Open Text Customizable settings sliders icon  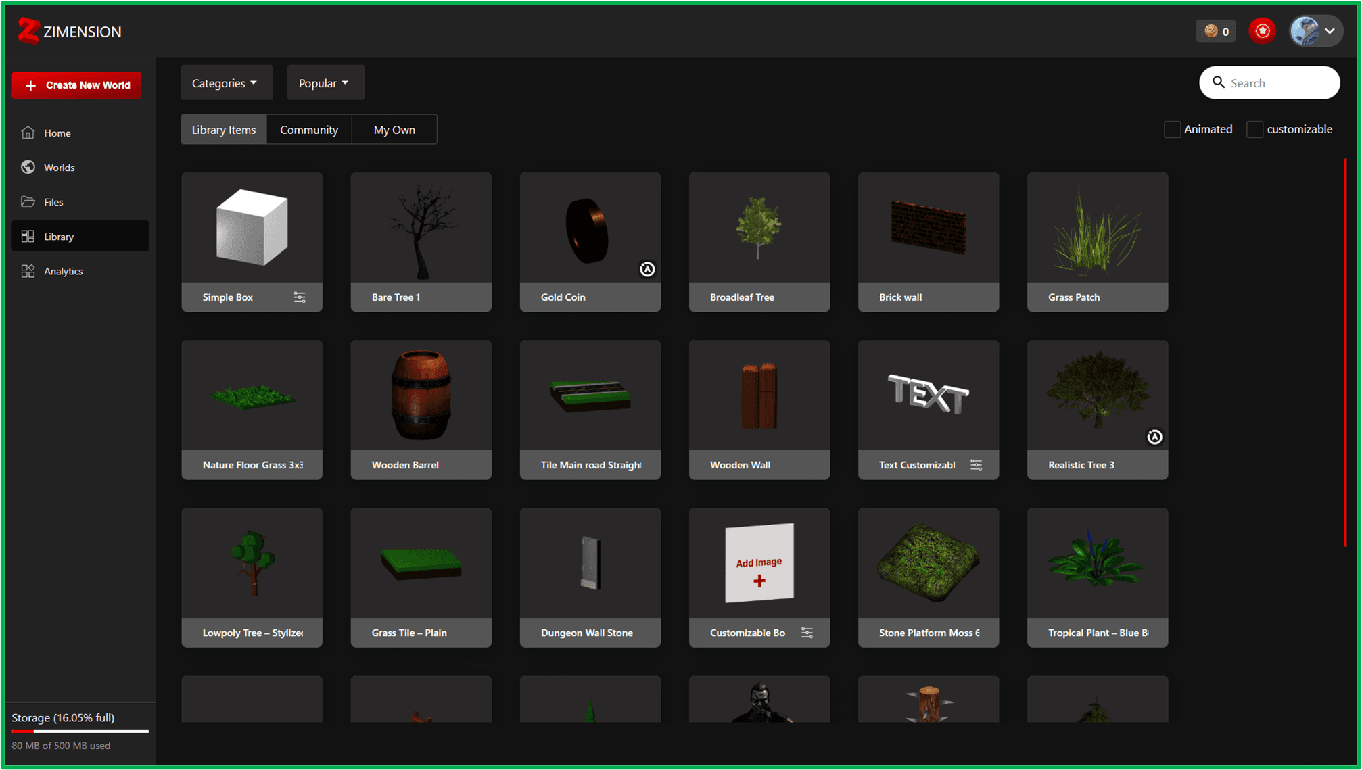(976, 465)
